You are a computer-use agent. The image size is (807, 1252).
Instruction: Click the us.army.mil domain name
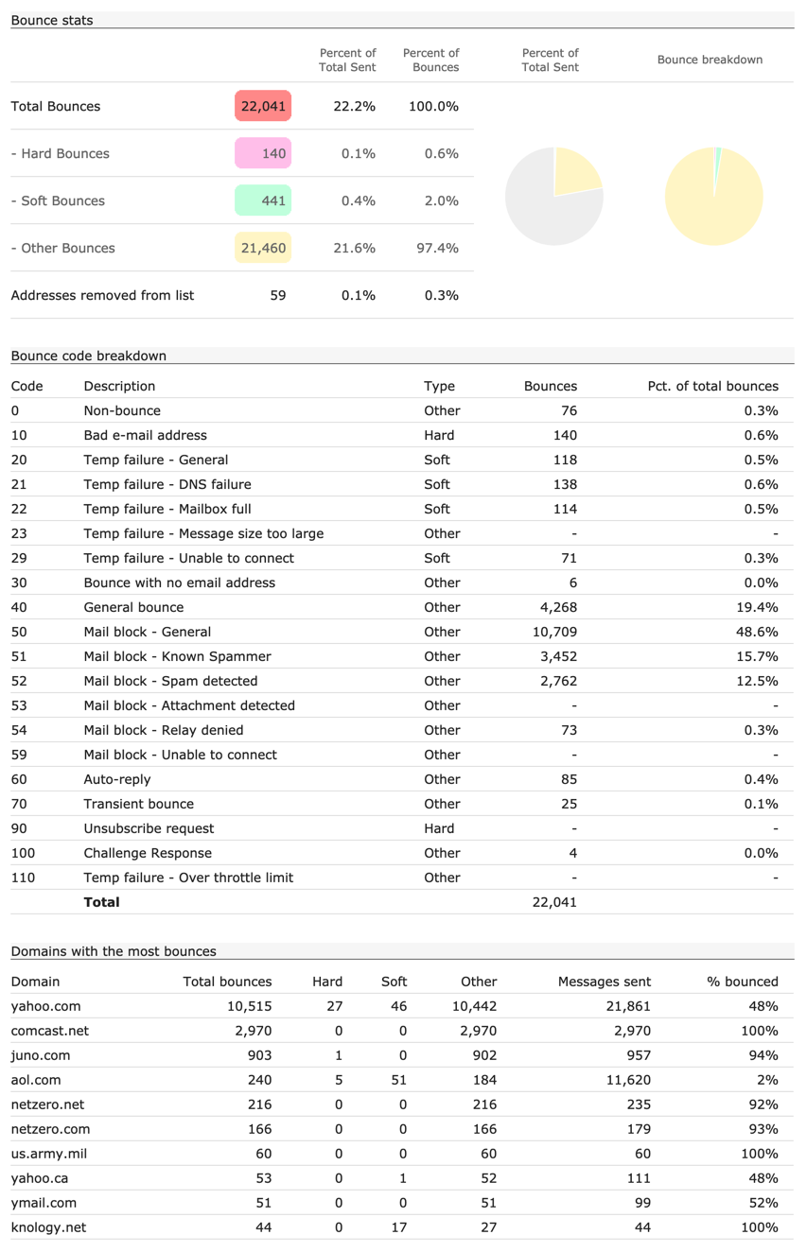[x=49, y=1154]
